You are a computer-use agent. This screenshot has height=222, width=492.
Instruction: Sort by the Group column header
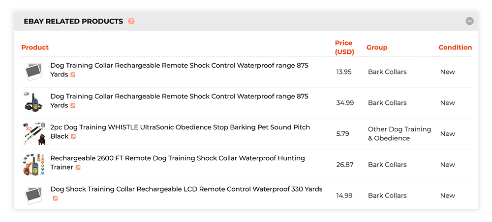377,48
